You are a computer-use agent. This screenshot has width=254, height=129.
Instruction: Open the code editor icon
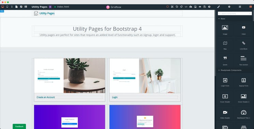(186, 7)
